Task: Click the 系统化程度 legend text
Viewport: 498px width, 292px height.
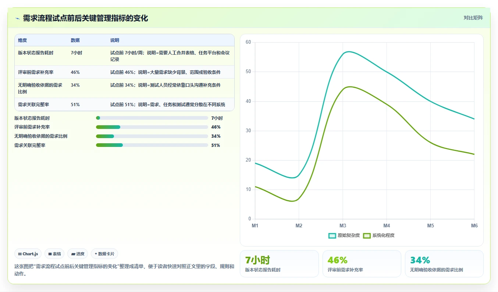Action: (x=383, y=235)
